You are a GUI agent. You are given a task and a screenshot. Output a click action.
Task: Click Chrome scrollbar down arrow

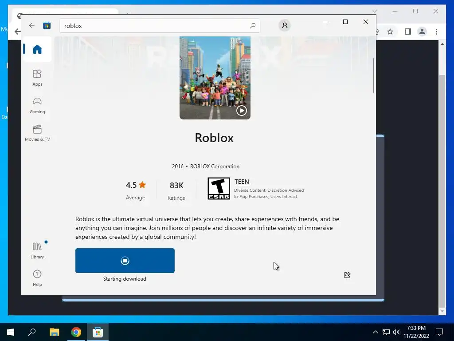442,311
